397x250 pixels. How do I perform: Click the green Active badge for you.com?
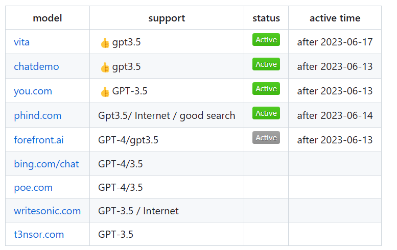(266, 89)
